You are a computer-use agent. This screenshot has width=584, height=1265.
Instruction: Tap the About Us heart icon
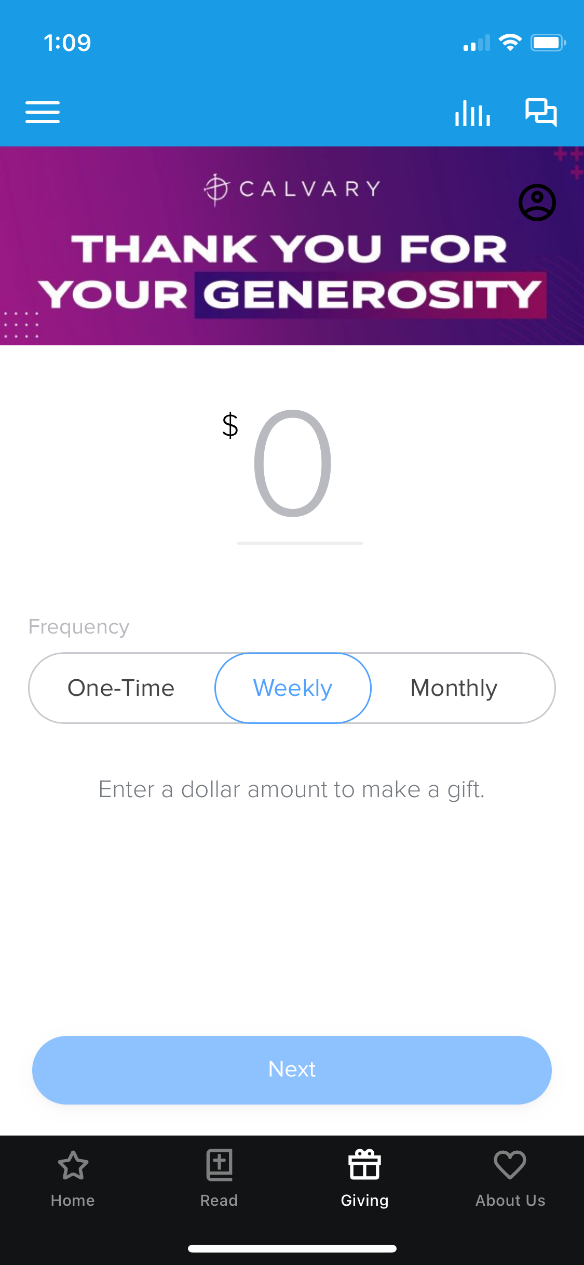(510, 1165)
